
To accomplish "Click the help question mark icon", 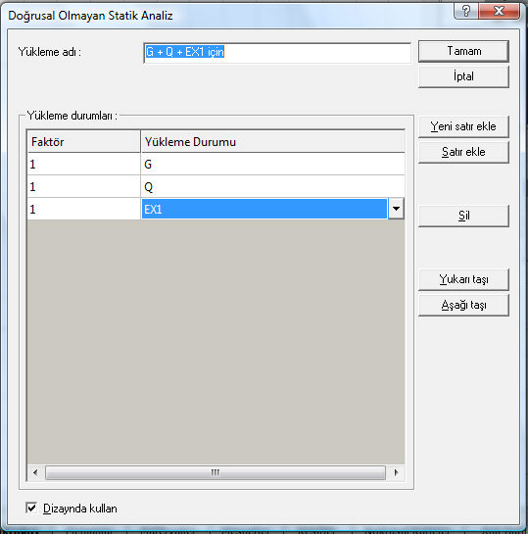I will (x=465, y=11).
